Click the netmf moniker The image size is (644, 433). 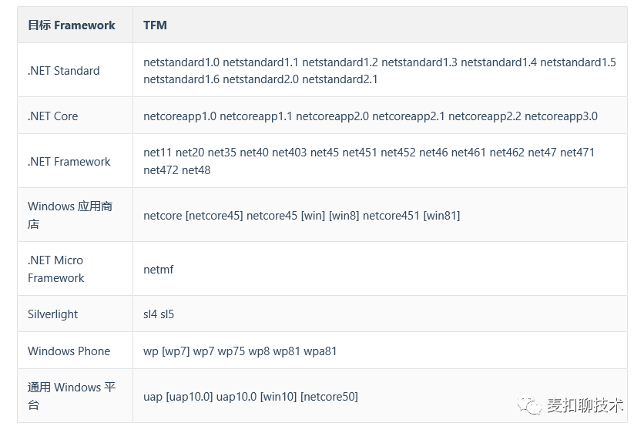(159, 270)
